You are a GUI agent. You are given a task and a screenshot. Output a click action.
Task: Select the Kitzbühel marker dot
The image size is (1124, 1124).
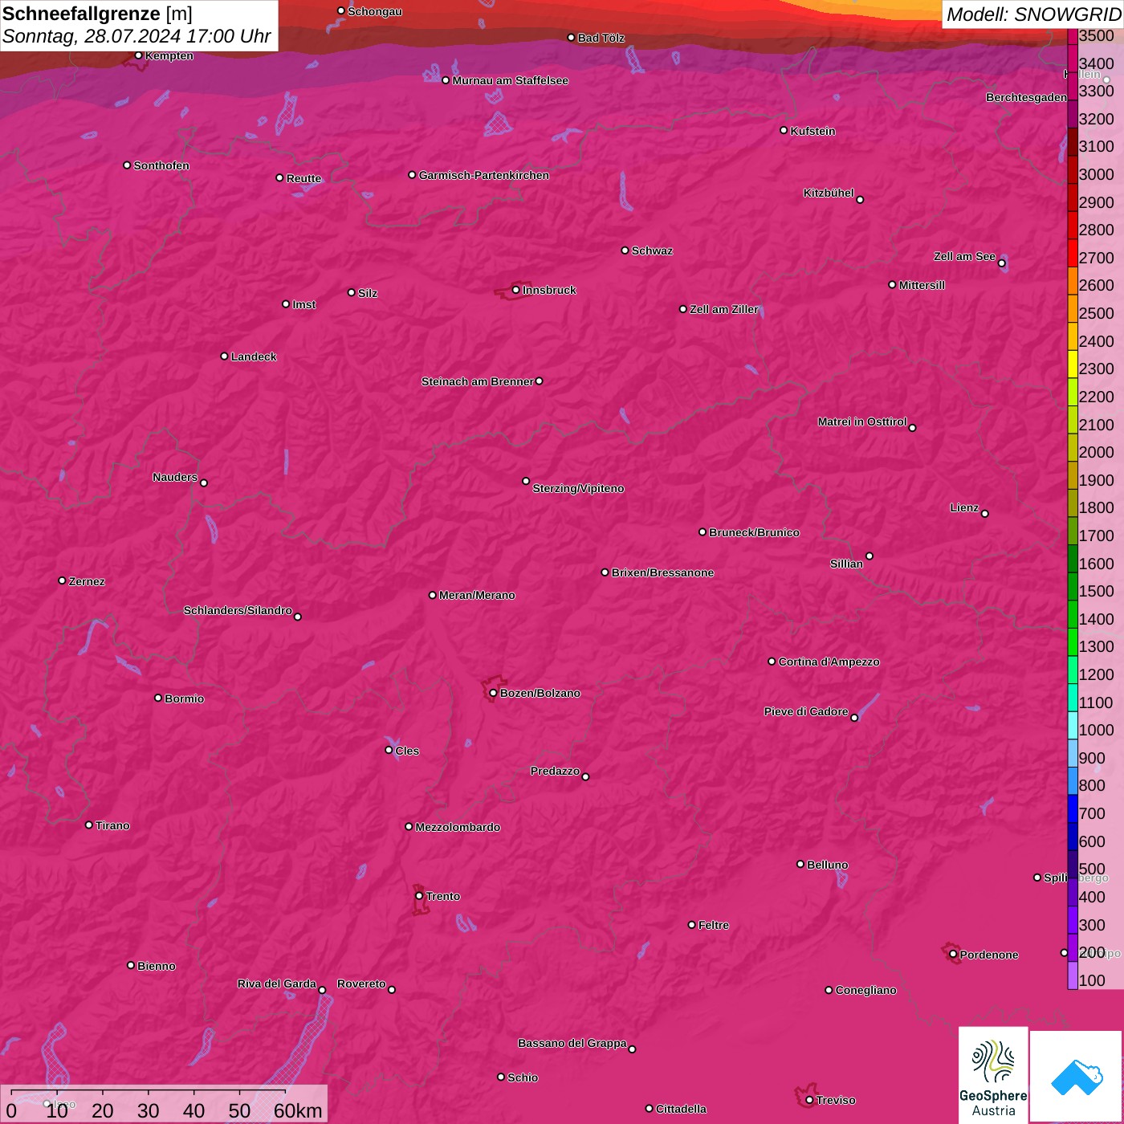click(860, 200)
